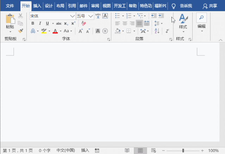
Task: Open the Styles gallery icon
Action: coord(183,19)
